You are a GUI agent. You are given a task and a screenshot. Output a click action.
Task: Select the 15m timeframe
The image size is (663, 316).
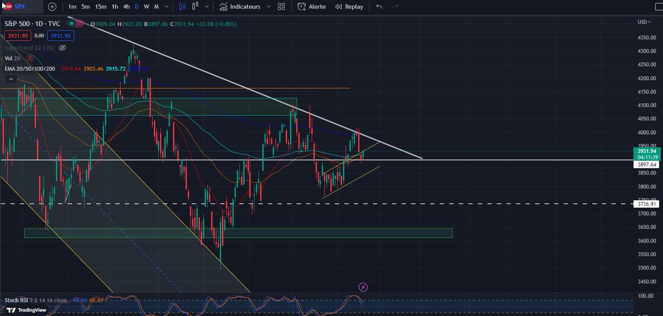pyautogui.click(x=101, y=7)
